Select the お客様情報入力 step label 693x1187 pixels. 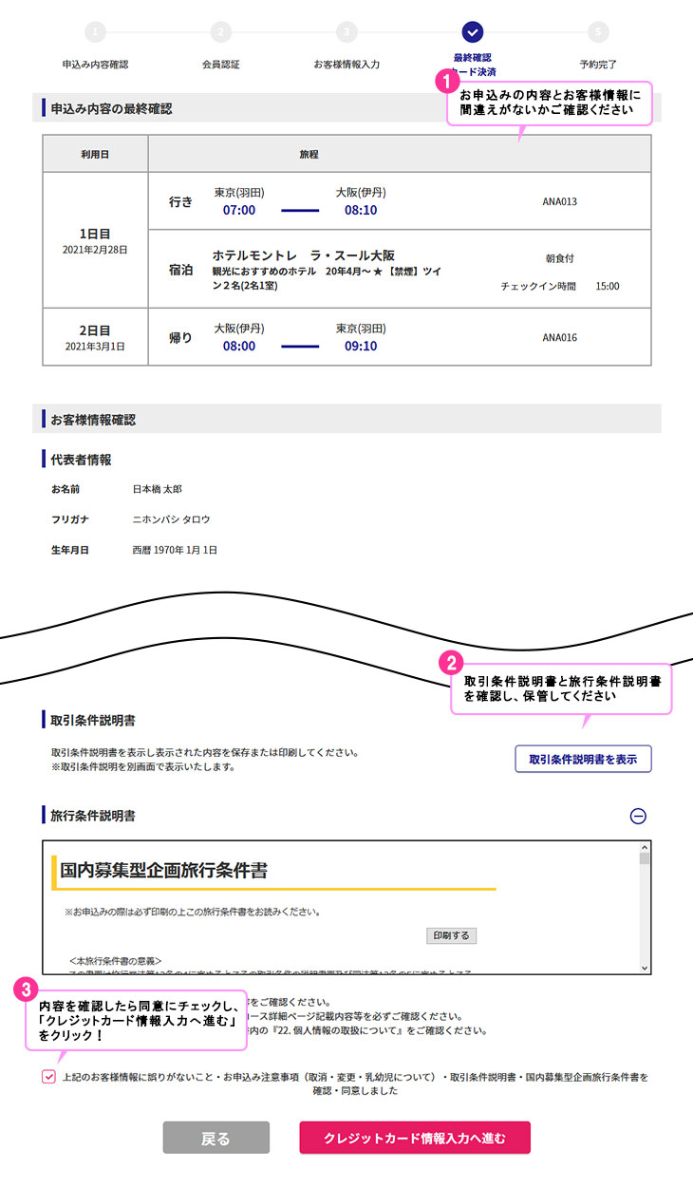(347, 65)
